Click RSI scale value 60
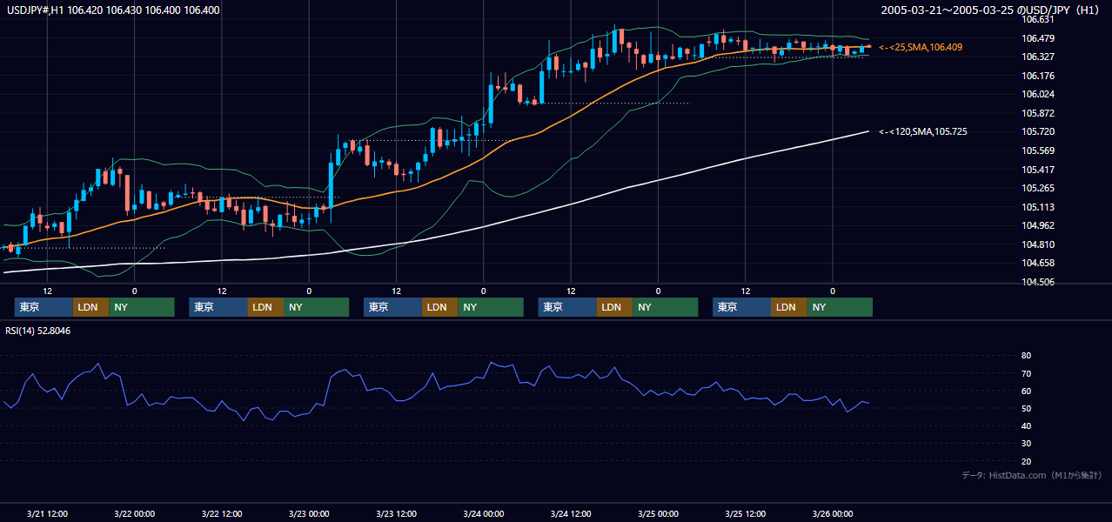1112x522 pixels. click(x=1027, y=391)
